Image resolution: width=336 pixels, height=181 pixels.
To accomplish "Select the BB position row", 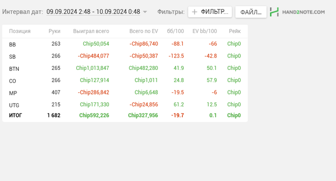I will [x=125, y=44].
